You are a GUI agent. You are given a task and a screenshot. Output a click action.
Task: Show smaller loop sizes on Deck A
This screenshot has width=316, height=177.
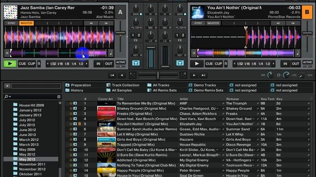coord(48,64)
